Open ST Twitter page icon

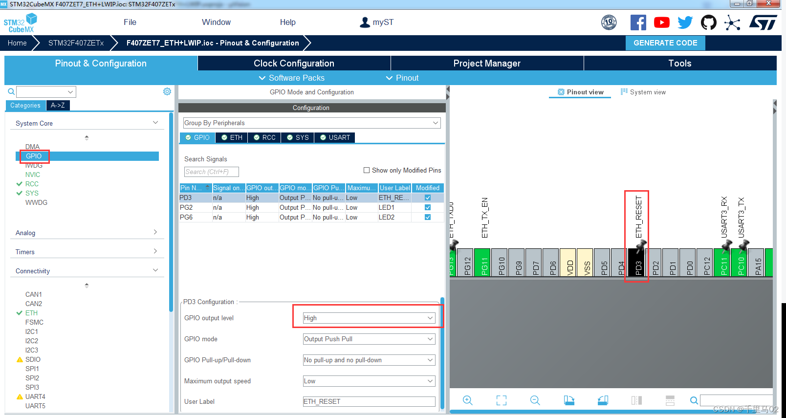[x=685, y=22]
